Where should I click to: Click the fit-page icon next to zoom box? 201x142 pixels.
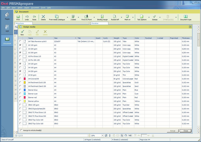click(106, 135)
